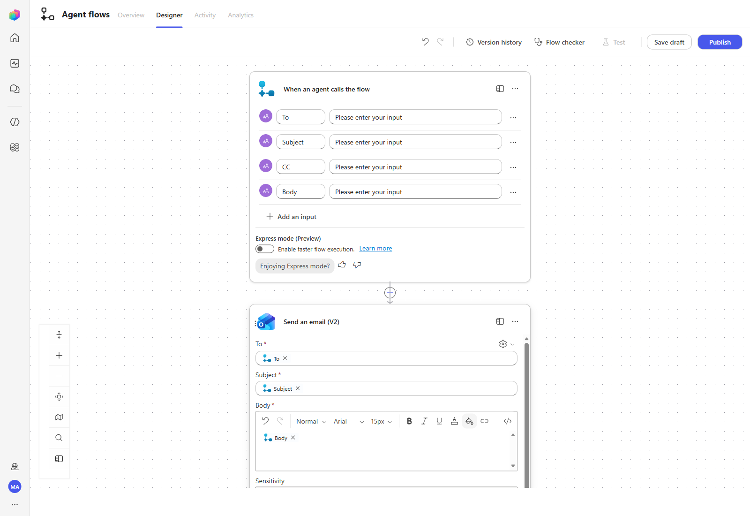The width and height of the screenshot is (750, 516).
Task: Insert a link in the Body editor
Action: coord(485,421)
